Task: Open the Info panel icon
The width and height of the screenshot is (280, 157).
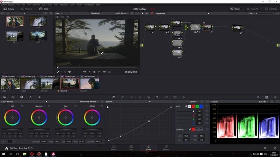Action: tap(275, 97)
